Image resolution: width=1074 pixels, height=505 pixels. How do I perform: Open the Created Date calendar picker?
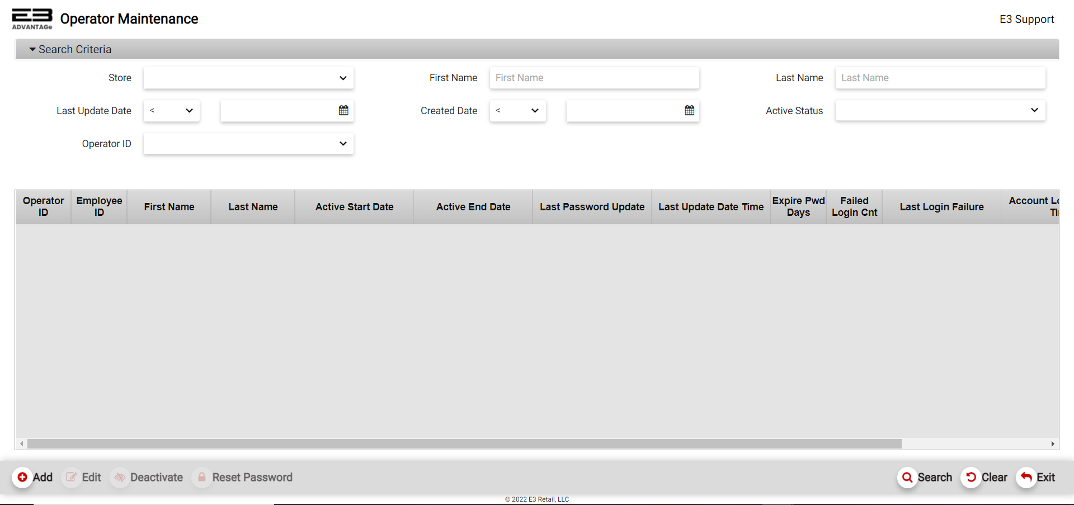pos(689,111)
